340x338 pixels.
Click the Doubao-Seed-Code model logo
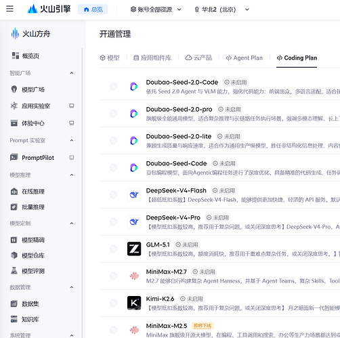134,168
